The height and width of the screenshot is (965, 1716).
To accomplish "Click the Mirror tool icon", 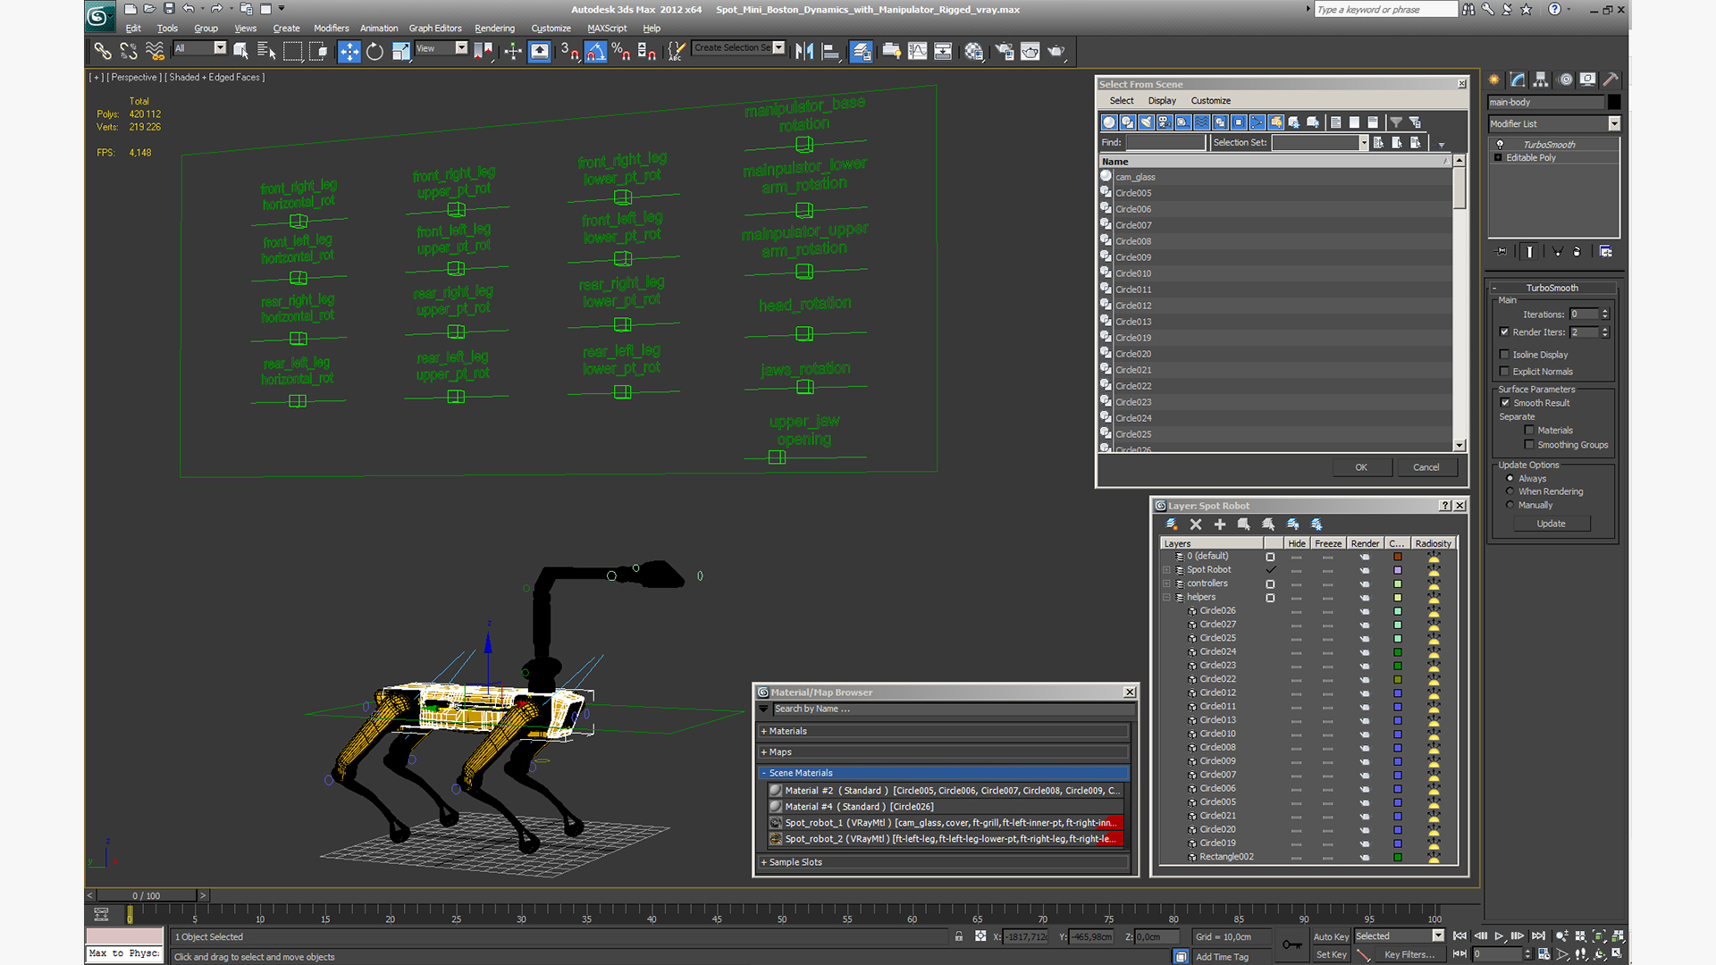I will [x=803, y=52].
